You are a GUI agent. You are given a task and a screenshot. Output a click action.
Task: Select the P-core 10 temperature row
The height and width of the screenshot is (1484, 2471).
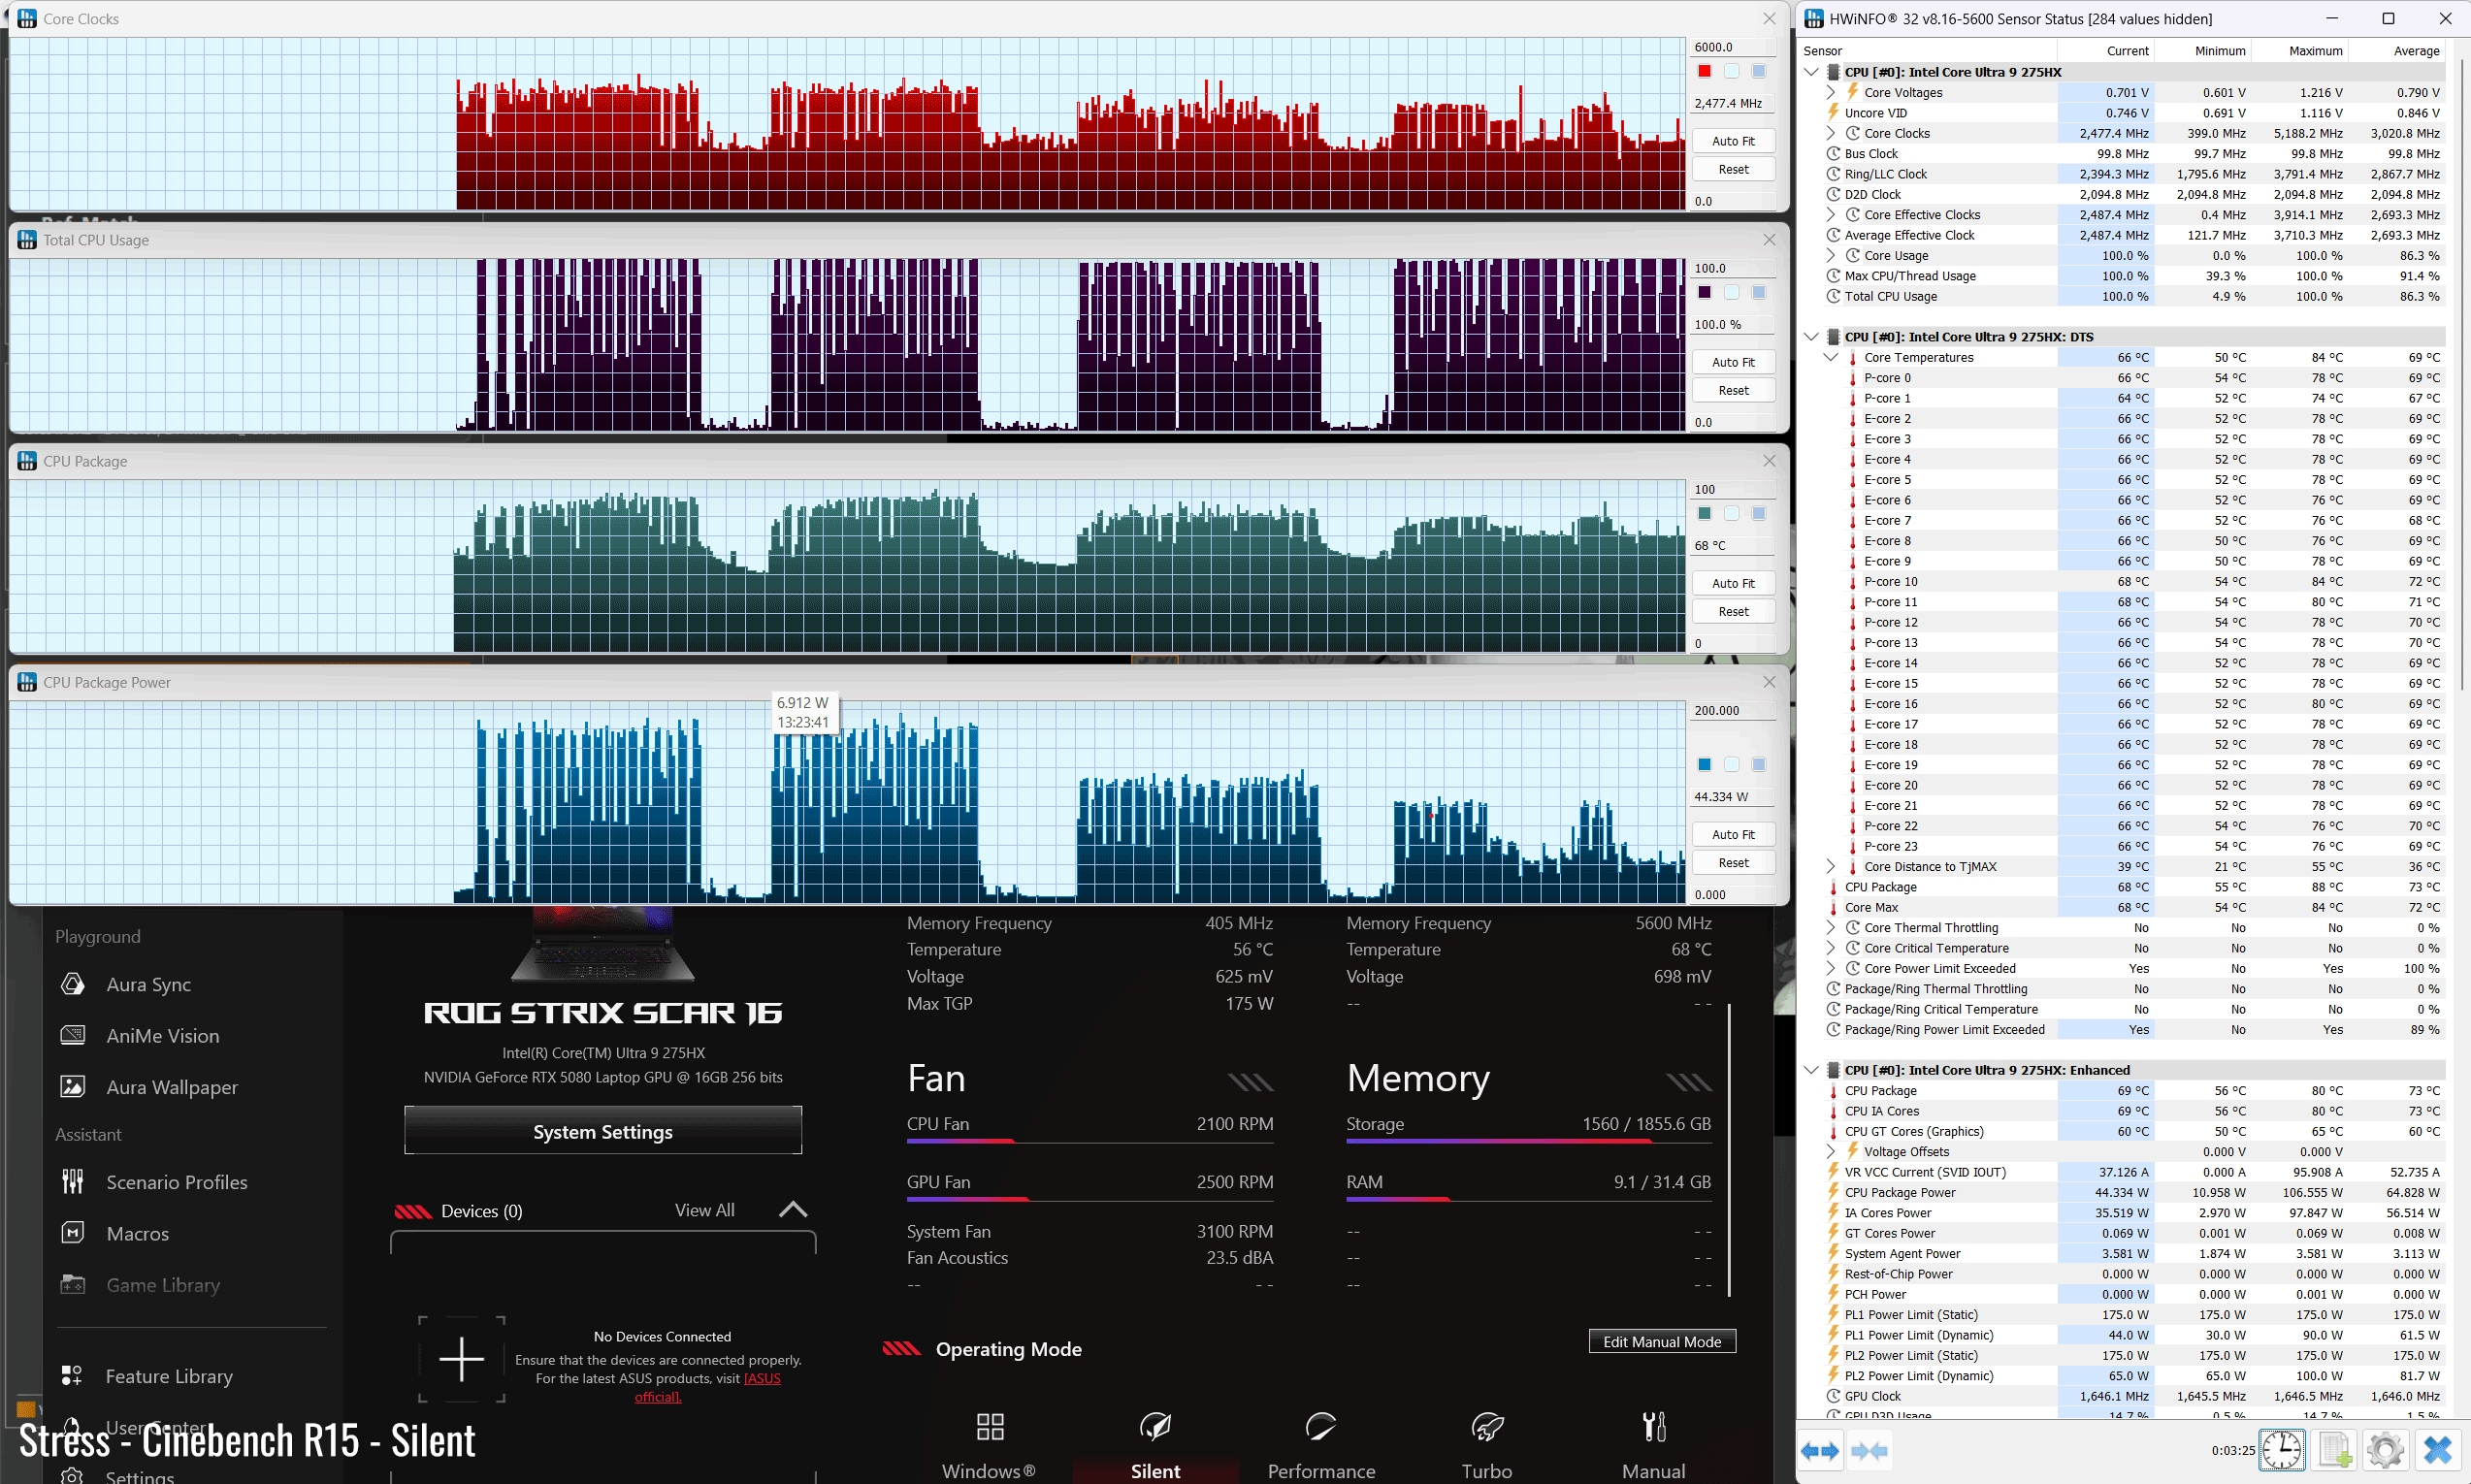click(x=2123, y=581)
